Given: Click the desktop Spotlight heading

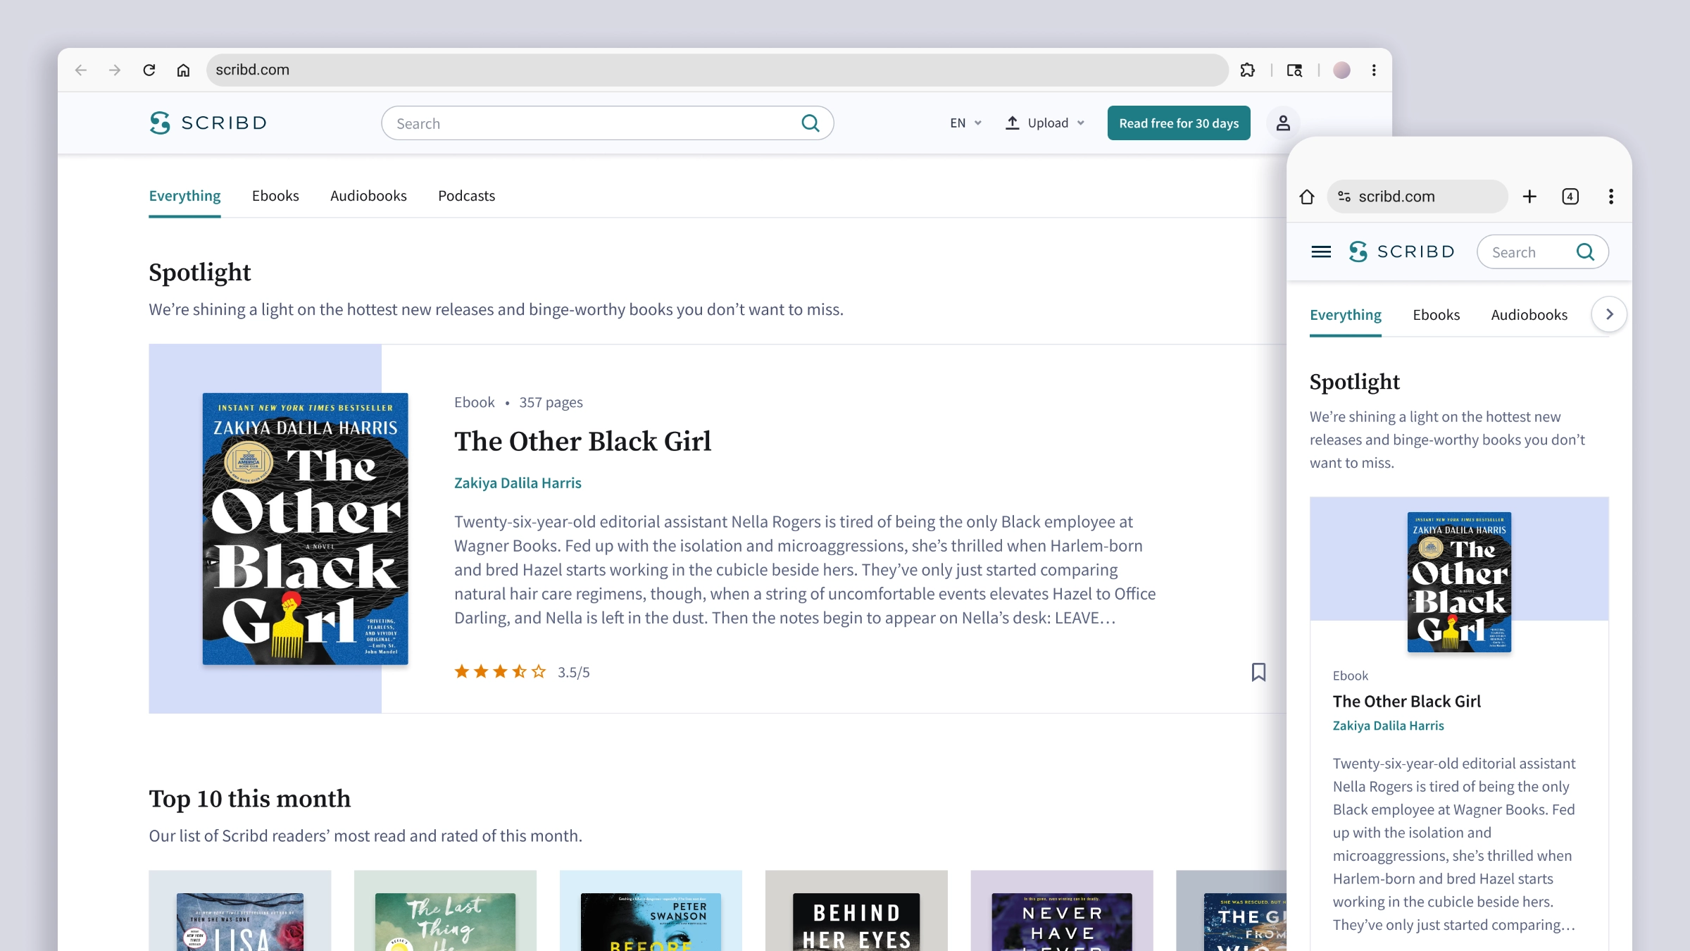Looking at the screenshot, I should 200,272.
